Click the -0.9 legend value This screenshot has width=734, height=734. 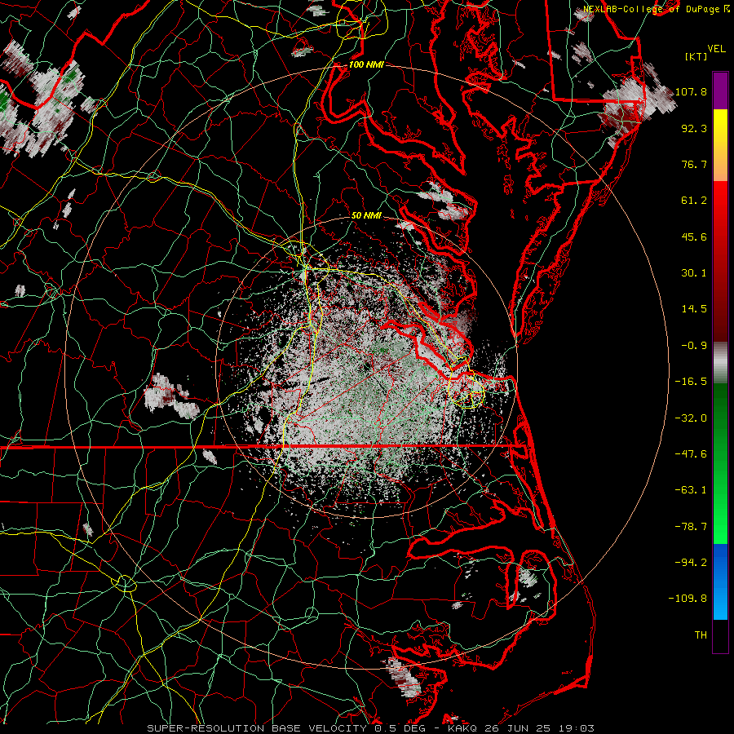click(694, 345)
